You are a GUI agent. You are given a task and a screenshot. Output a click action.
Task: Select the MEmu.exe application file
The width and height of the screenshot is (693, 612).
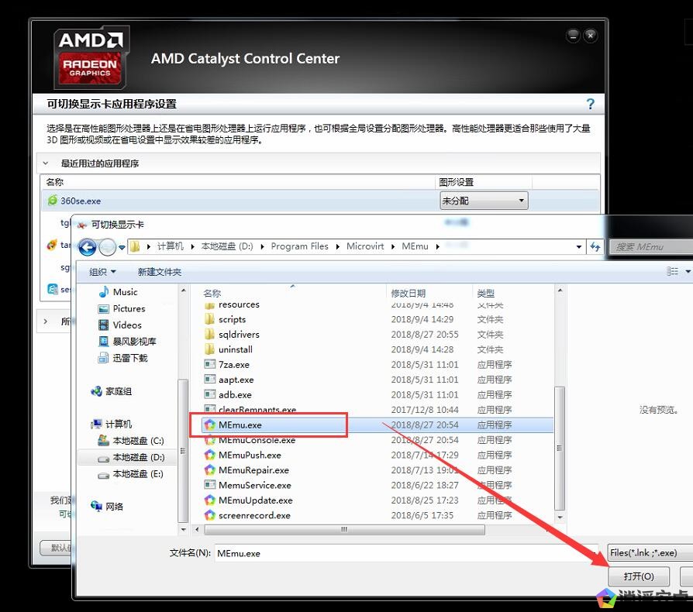coord(240,425)
